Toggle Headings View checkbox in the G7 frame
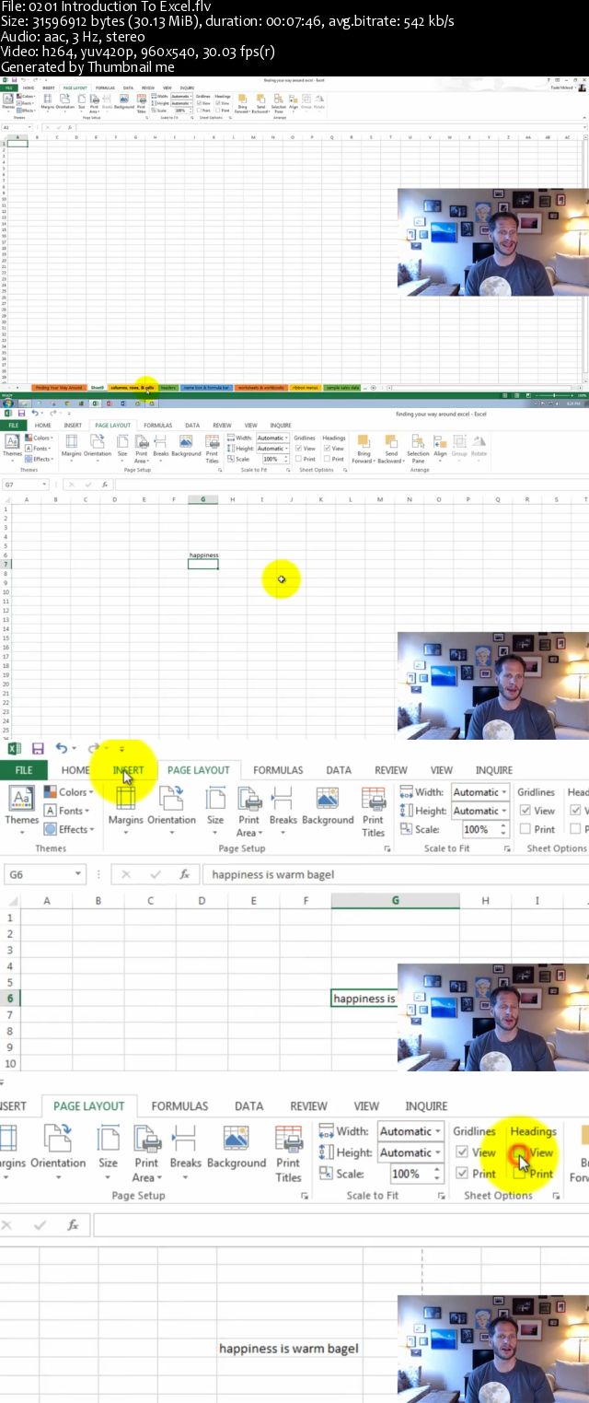Screen dimensions: 589x1403 click(329, 449)
